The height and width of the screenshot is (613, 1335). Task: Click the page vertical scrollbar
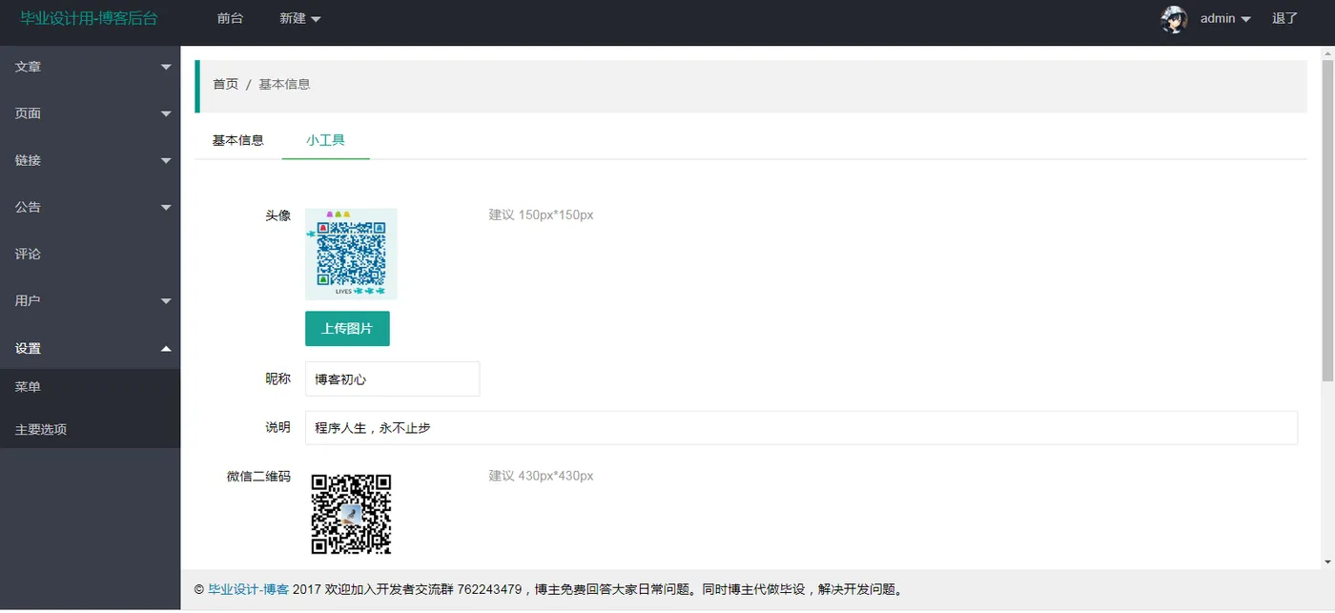[x=1327, y=219]
